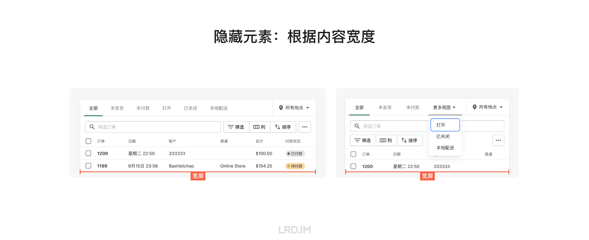Open order number 1200 in right panel
This screenshot has width=589, height=240.
pos(368,166)
